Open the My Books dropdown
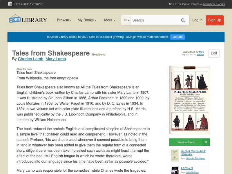This screenshot has width=232, height=174. point(87,20)
